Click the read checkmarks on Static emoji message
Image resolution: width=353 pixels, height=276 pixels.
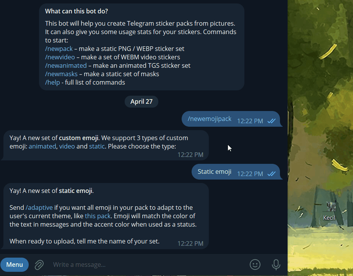[x=272, y=174]
